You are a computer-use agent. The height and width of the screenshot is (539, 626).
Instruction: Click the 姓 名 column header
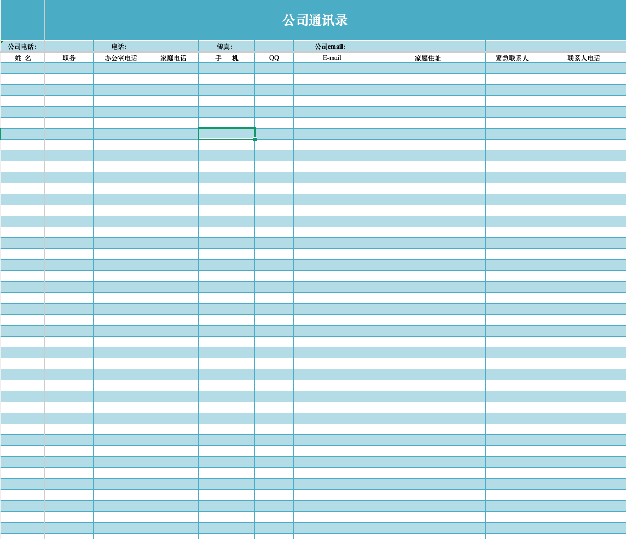(x=23, y=58)
